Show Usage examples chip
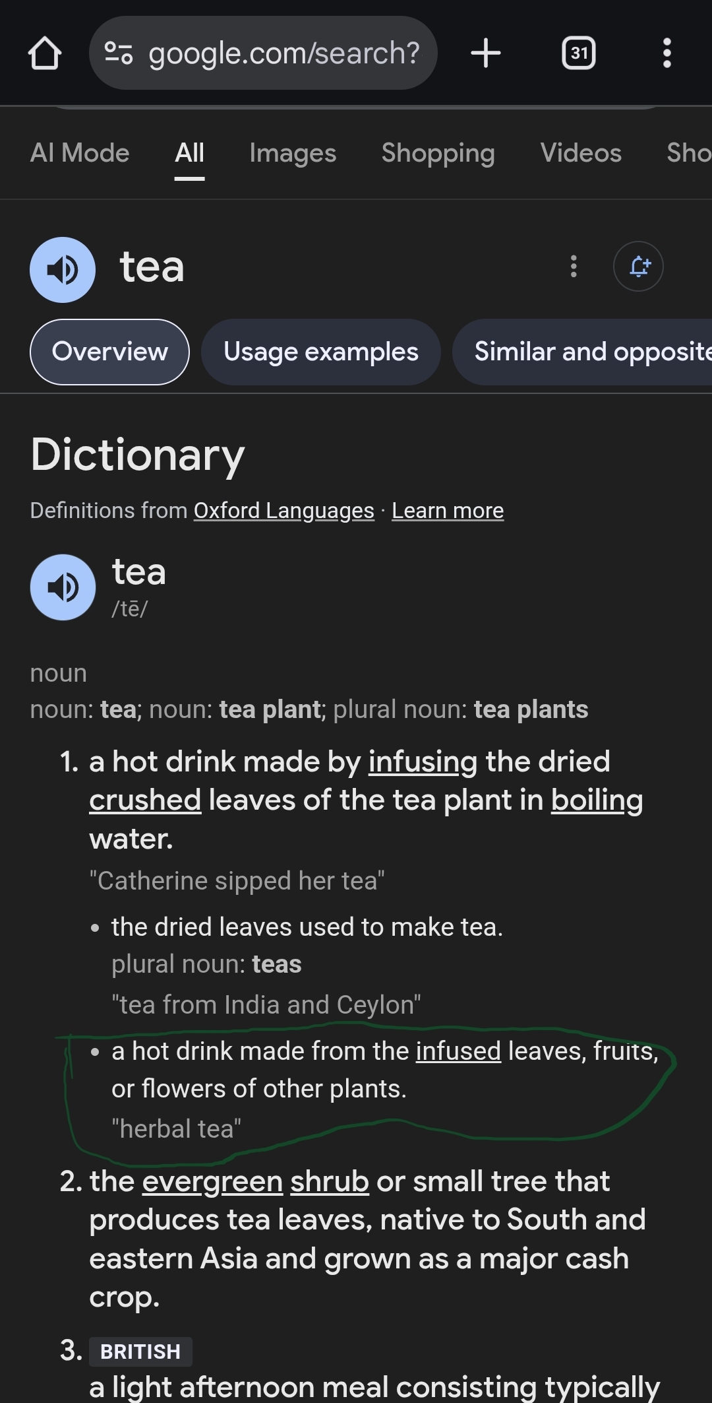Screen dimensions: 712x1403 321,352
